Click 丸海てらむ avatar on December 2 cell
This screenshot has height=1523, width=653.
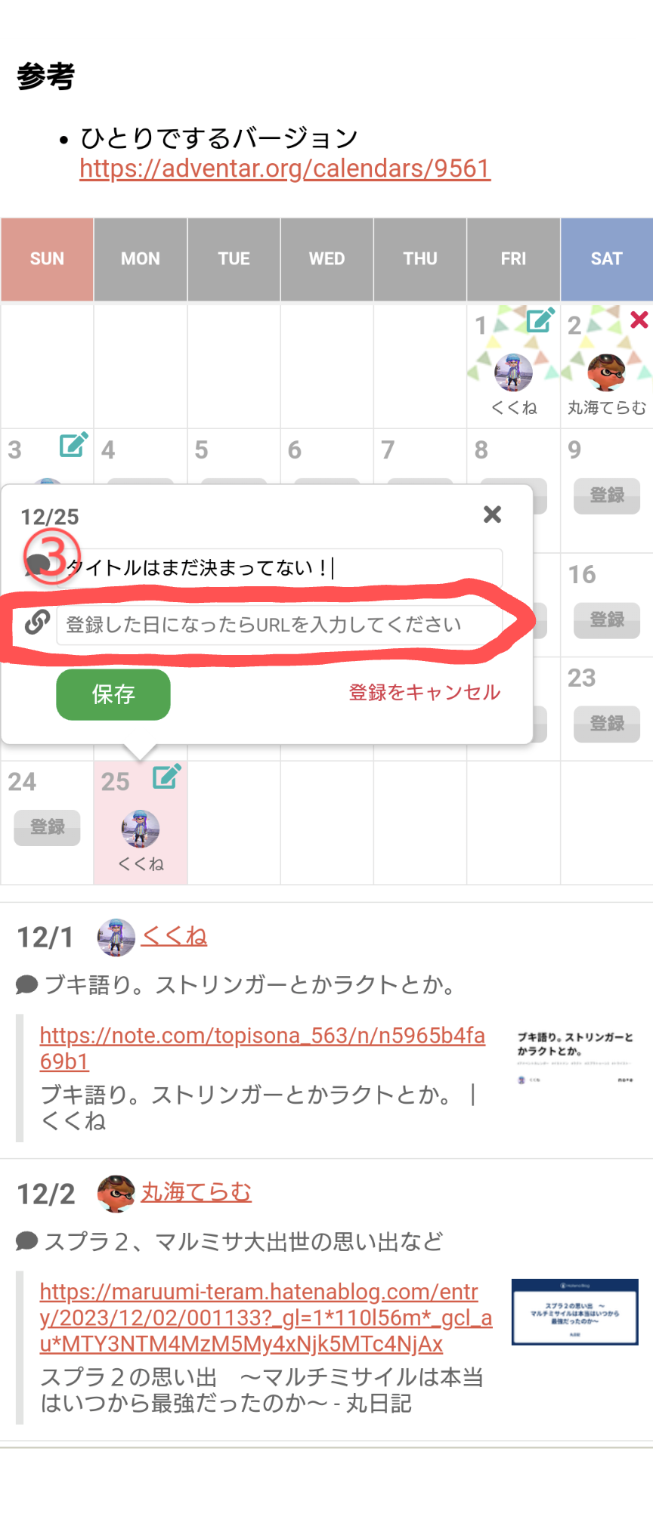(x=606, y=372)
